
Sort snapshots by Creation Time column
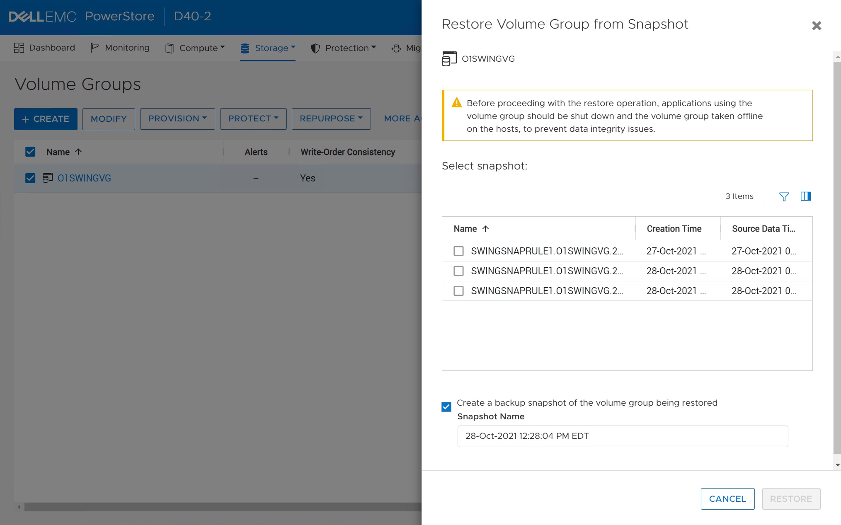pyautogui.click(x=674, y=228)
